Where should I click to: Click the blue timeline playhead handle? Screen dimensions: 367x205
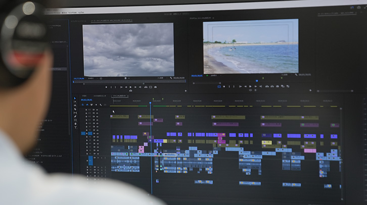[x=150, y=103]
